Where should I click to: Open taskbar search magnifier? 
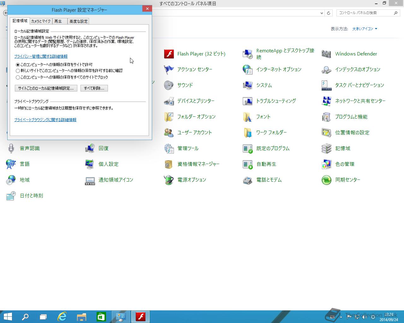click(25, 317)
